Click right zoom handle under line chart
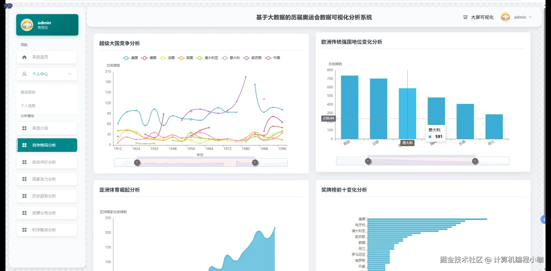 pyautogui.click(x=255, y=163)
